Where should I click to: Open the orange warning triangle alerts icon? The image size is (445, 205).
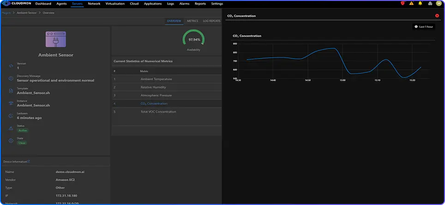point(411,3)
